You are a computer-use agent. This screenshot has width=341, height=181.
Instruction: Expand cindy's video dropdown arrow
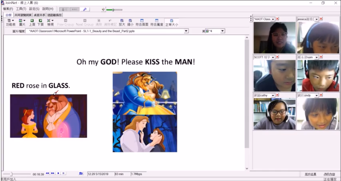(317, 96)
